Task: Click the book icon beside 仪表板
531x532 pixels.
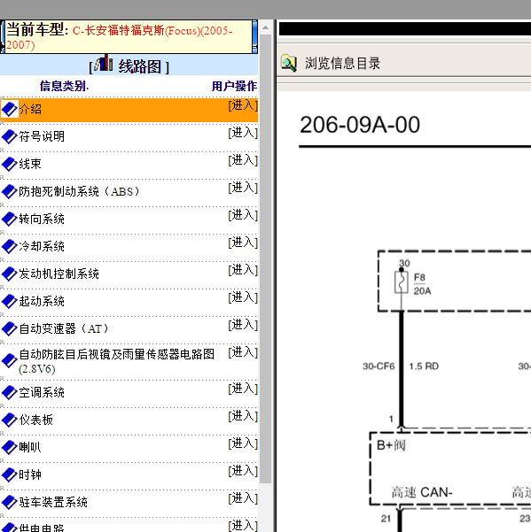Action: click(x=10, y=420)
